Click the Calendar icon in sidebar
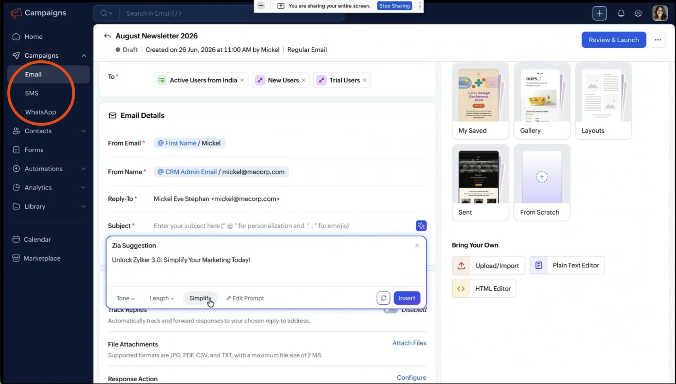The height and width of the screenshot is (384, 676). pos(16,239)
